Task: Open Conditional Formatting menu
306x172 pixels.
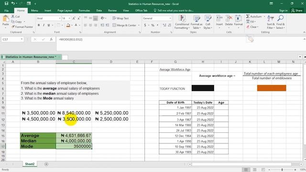Action: pos(182,22)
